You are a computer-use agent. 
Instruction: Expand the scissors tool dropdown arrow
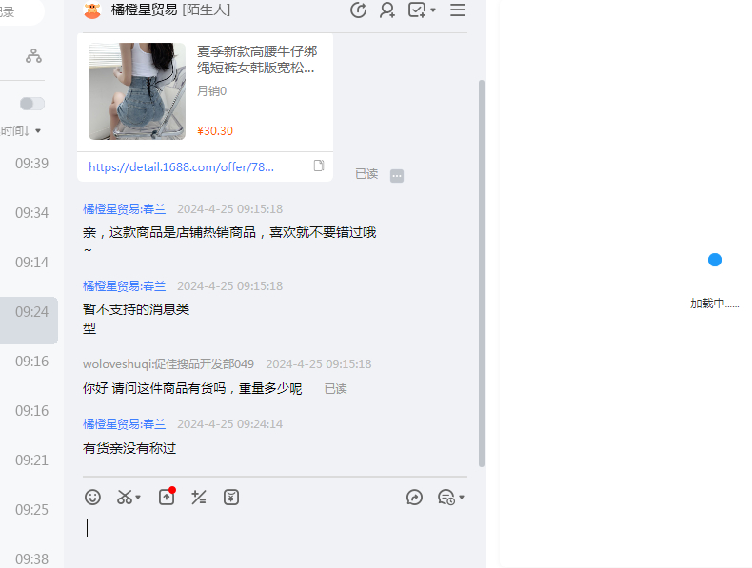138,498
